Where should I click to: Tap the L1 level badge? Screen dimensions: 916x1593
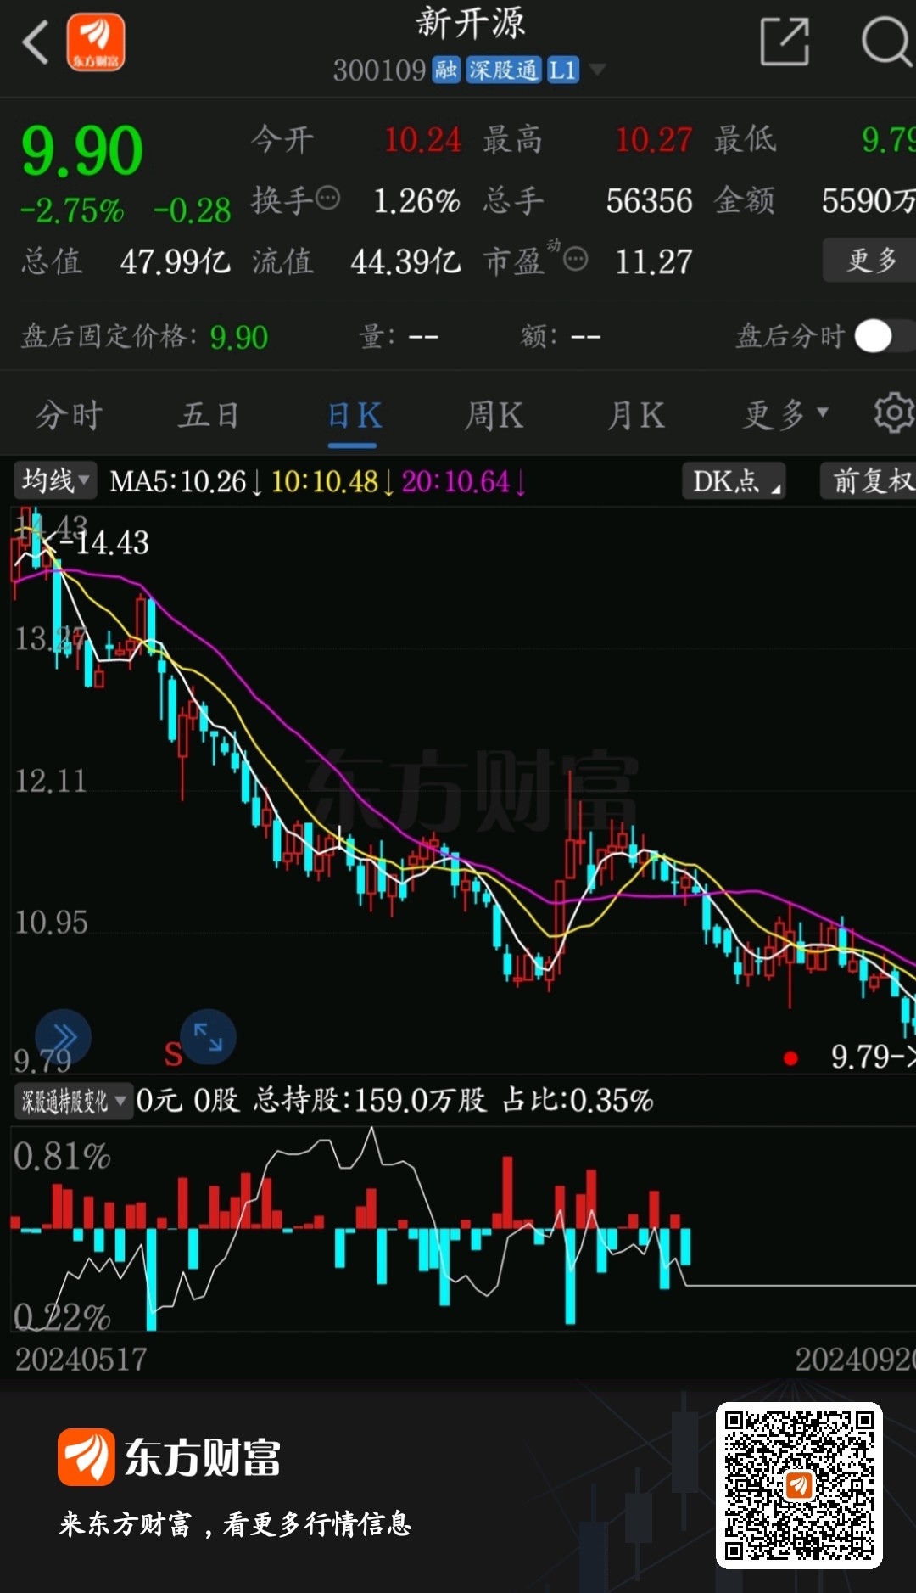(x=562, y=70)
